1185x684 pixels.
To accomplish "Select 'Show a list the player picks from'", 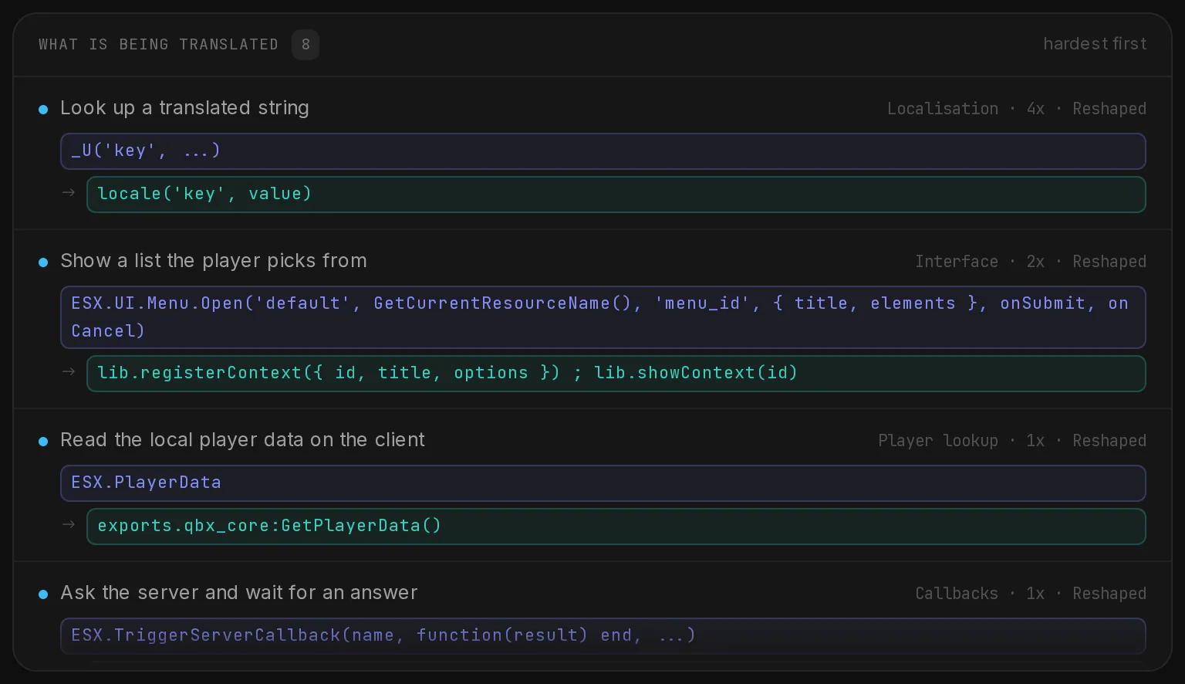I will 214,261.
